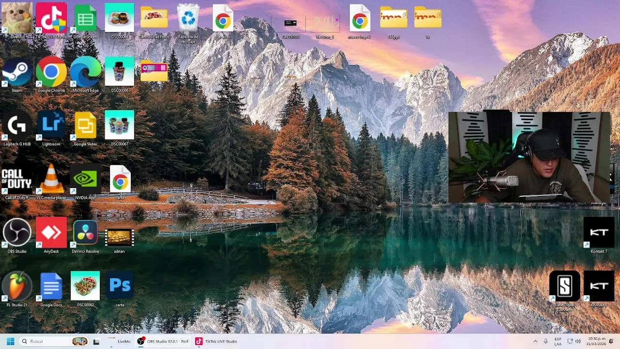The height and width of the screenshot is (349, 620).
Task: Launch DaVinci Resolve from the desktop
Action: point(85,236)
